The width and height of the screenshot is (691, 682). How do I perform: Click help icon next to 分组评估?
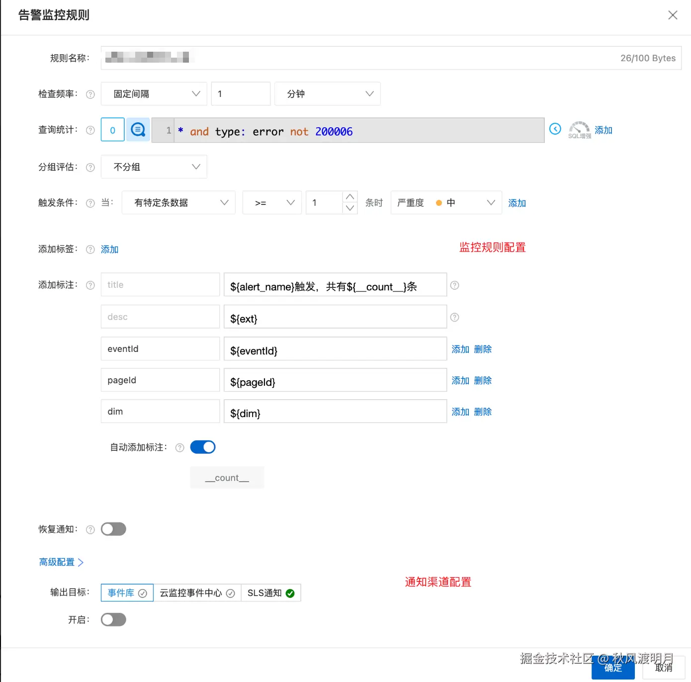(x=90, y=168)
